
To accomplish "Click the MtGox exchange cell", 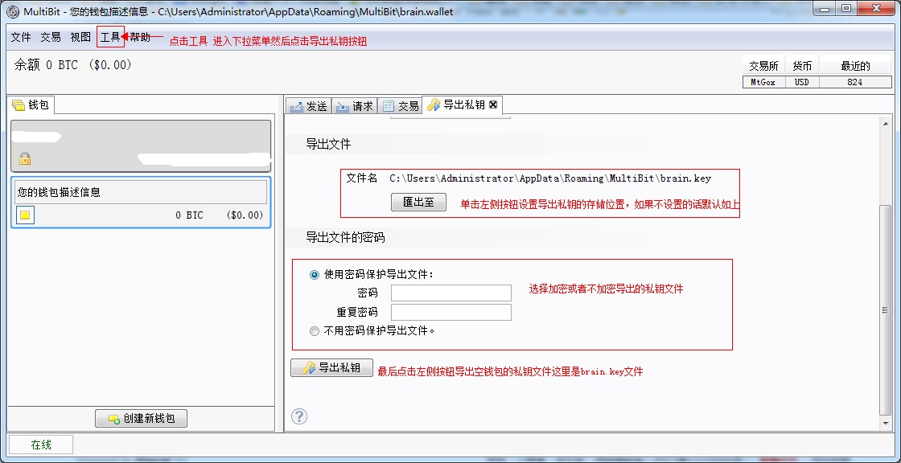I will click(x=763, y=82).
